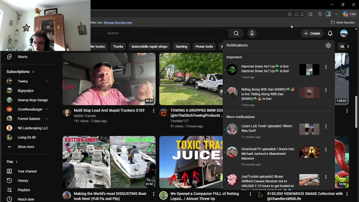This screenshot has width=359, height=202.
Task: Open the notifications bell in YouTube header
Action: click(330, 33)
